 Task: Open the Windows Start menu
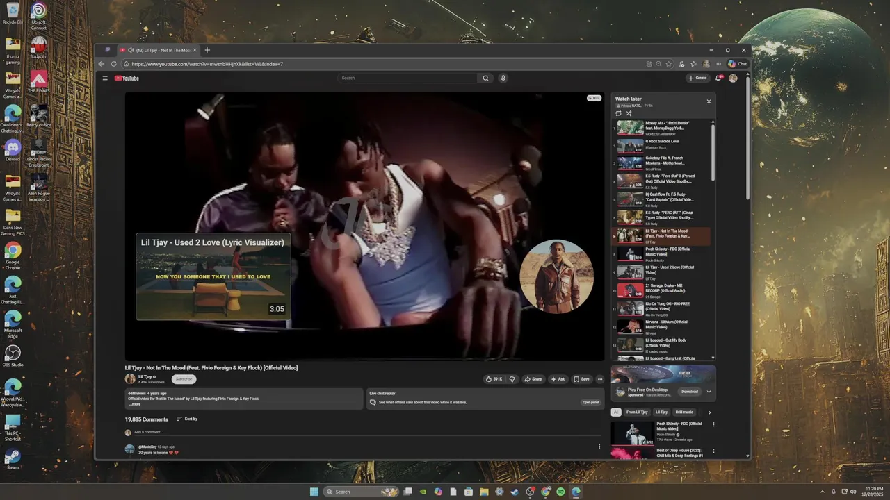(x=314, y=492)
